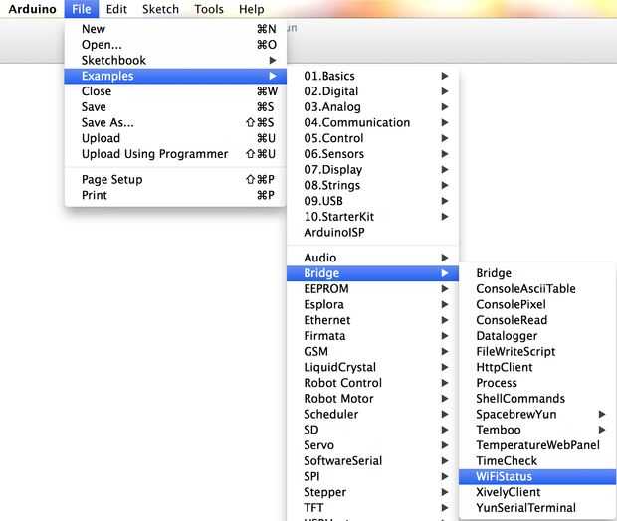Select Open... menu entry
Image resolution: width=617 pixels, height=521 pixels.
(175, 45)
